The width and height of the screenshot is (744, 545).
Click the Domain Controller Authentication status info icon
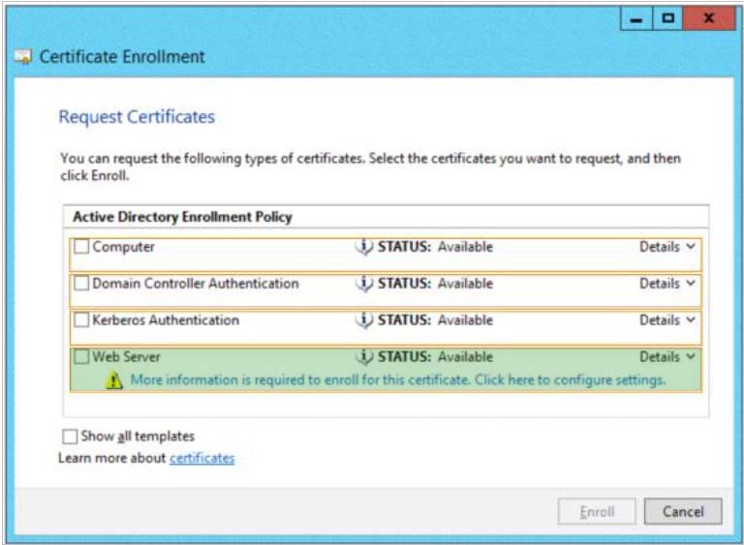[x=364, y=284]
